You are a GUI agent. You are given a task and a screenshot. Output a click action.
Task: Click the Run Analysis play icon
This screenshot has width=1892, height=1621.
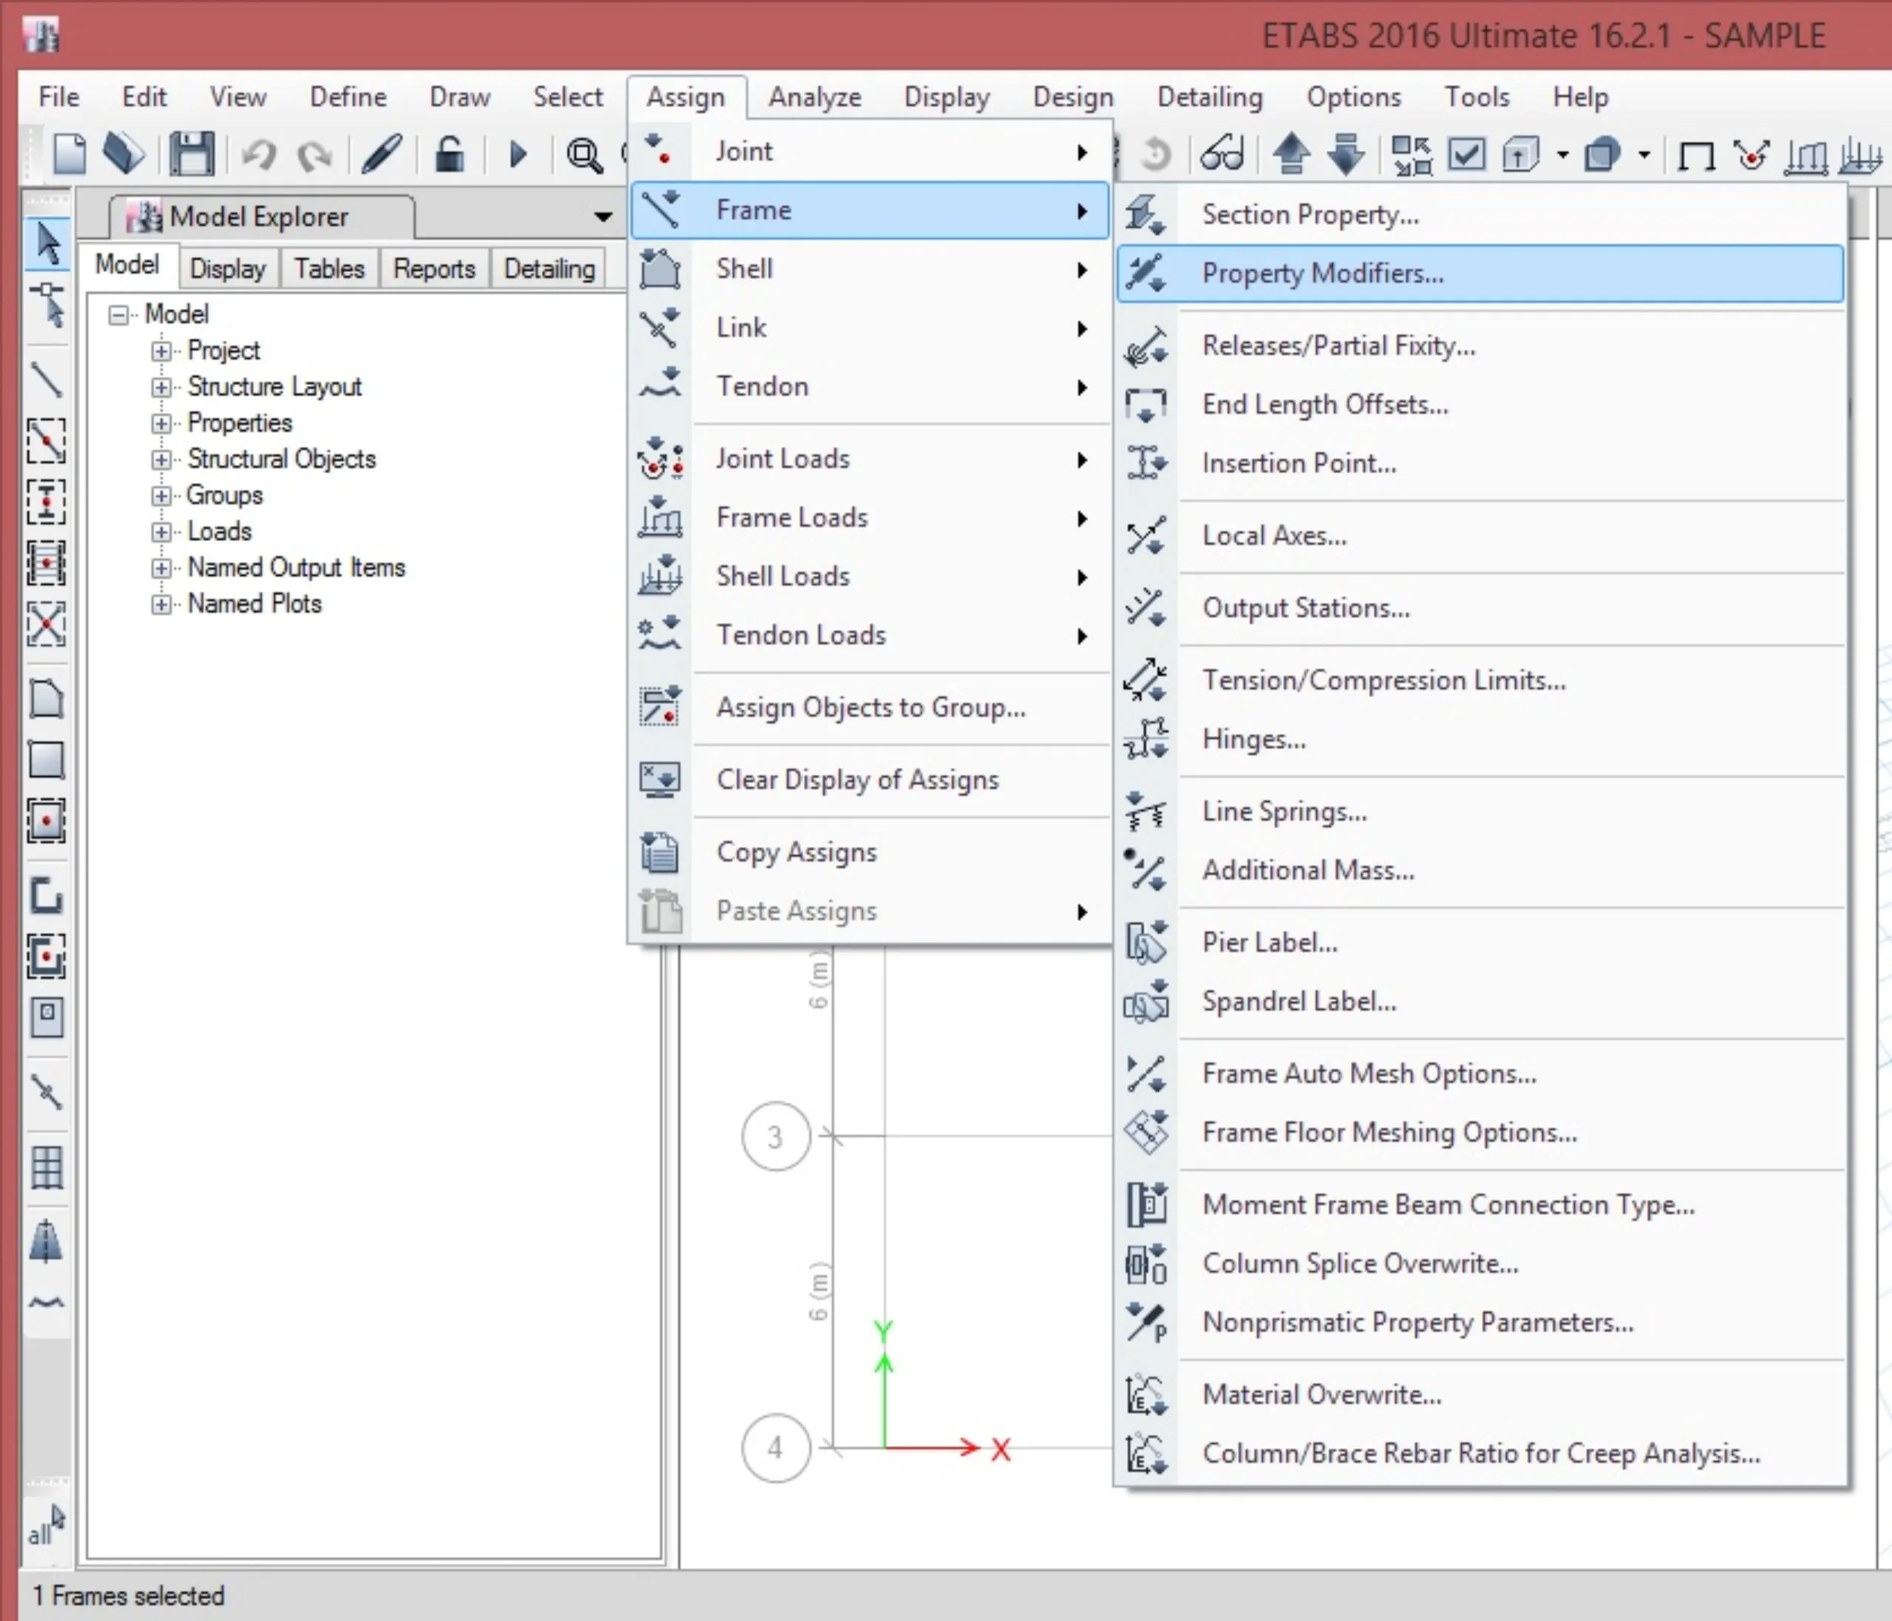click(517, 154)
